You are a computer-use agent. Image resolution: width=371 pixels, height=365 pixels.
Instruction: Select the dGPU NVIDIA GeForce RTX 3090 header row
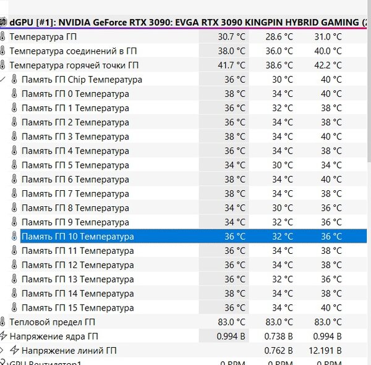(x=184, y=22)
